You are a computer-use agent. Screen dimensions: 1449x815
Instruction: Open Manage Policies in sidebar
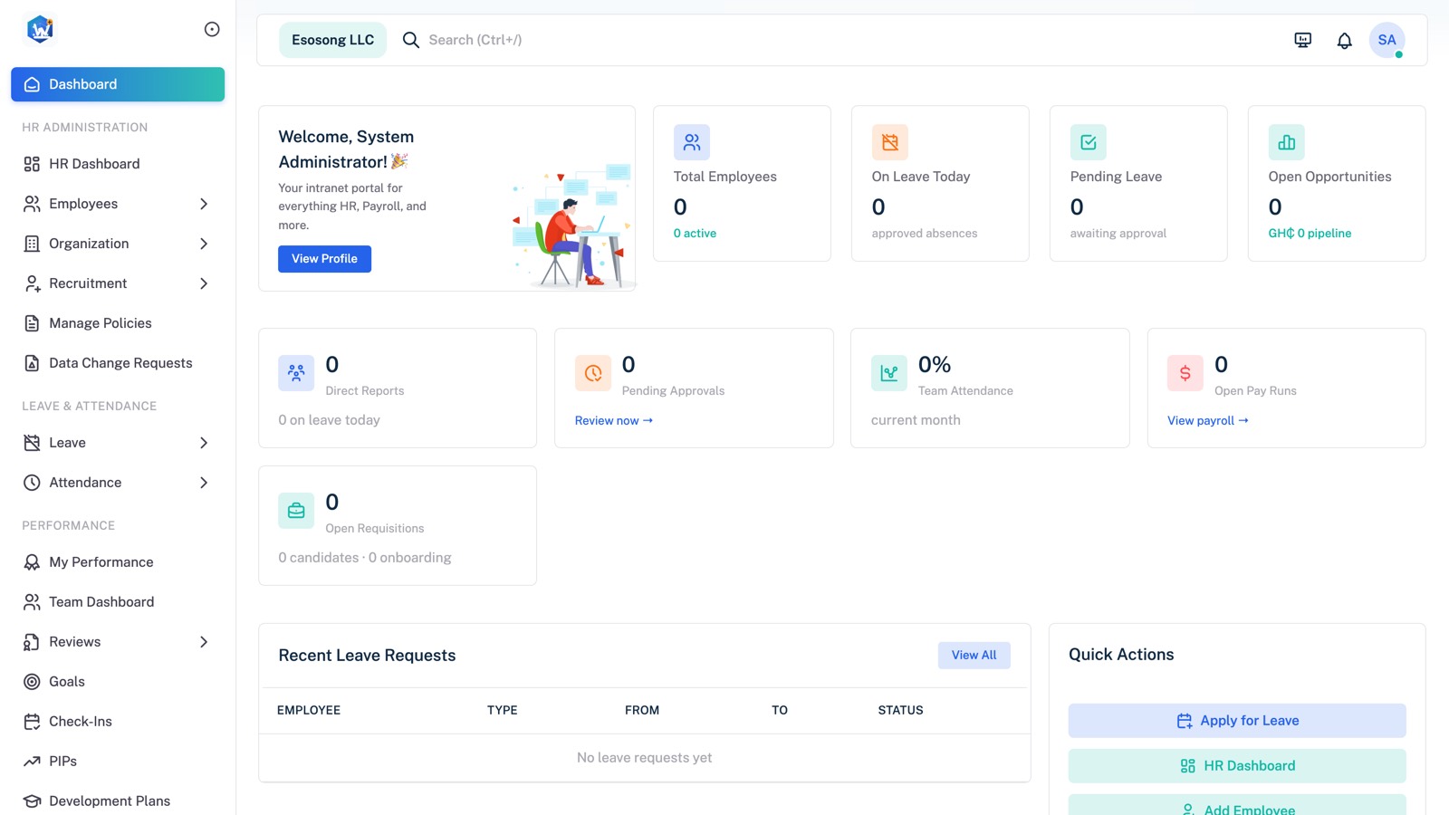tap(118, 323)
